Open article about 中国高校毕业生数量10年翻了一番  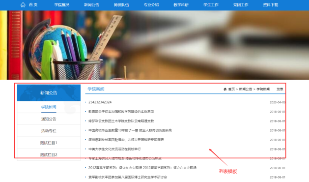130,130
